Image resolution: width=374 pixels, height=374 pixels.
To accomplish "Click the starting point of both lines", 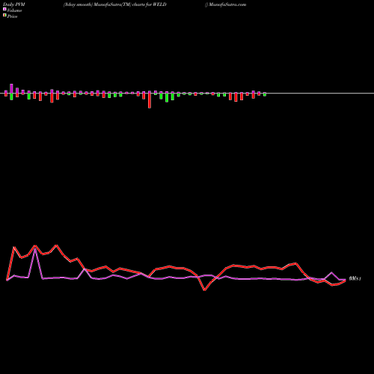I will 7,280.
